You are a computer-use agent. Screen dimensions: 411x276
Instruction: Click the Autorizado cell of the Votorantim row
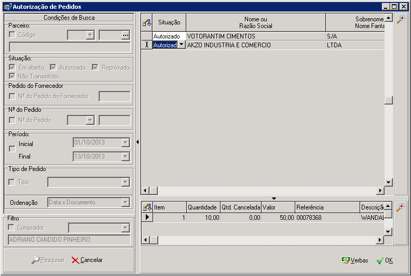pyautogui.click(x=169, y=36)
